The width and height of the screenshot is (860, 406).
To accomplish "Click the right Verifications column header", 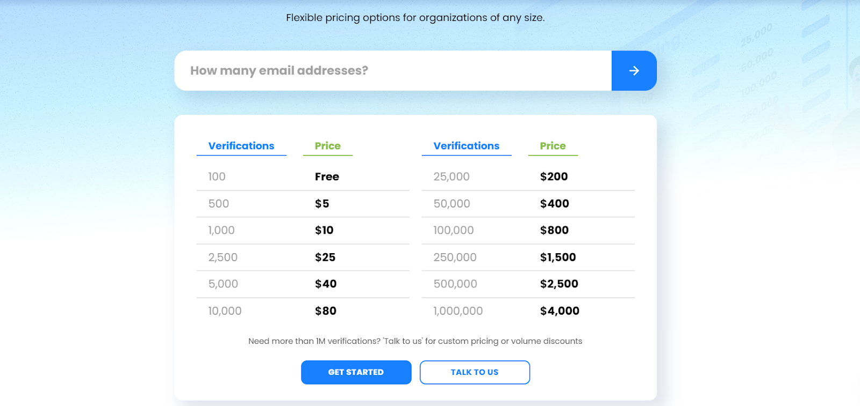I will click(466, 145).
